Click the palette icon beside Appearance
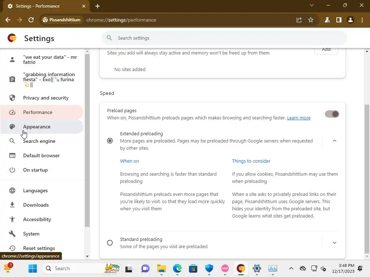Viewport: 370px width, 277px height. point(12,127)
